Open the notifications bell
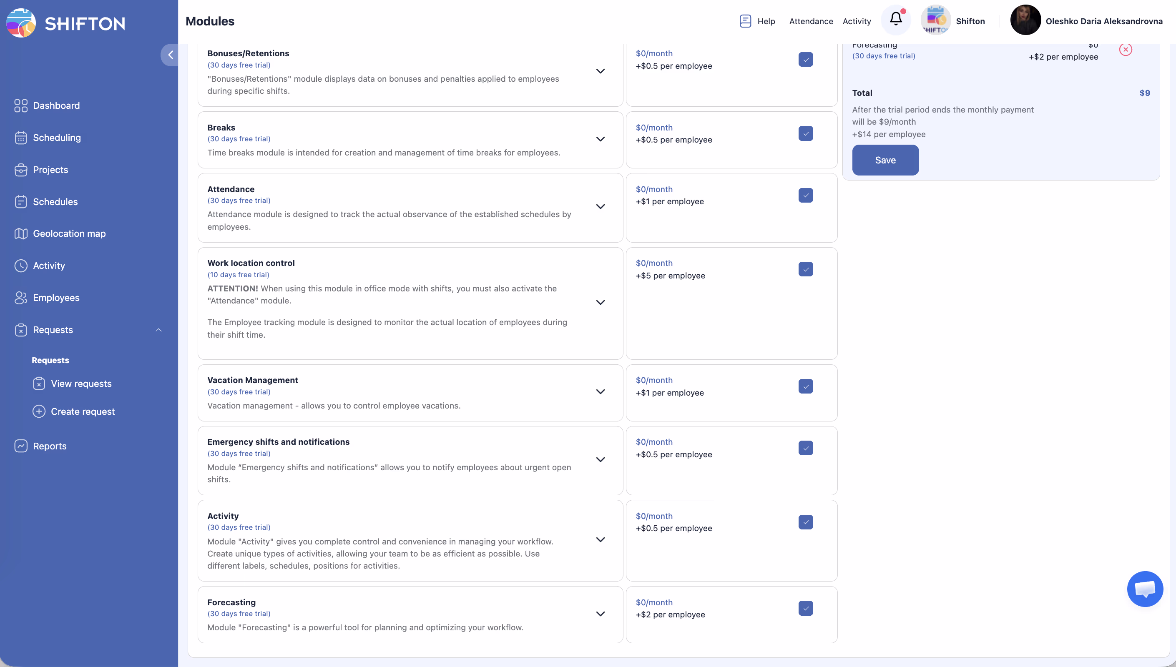 pyautogui.click(x=896, y=19)
